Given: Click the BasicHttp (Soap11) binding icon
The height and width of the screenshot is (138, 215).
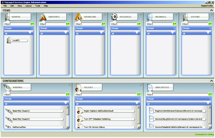Looking at the screenshot, I should (x=9, y=111).
